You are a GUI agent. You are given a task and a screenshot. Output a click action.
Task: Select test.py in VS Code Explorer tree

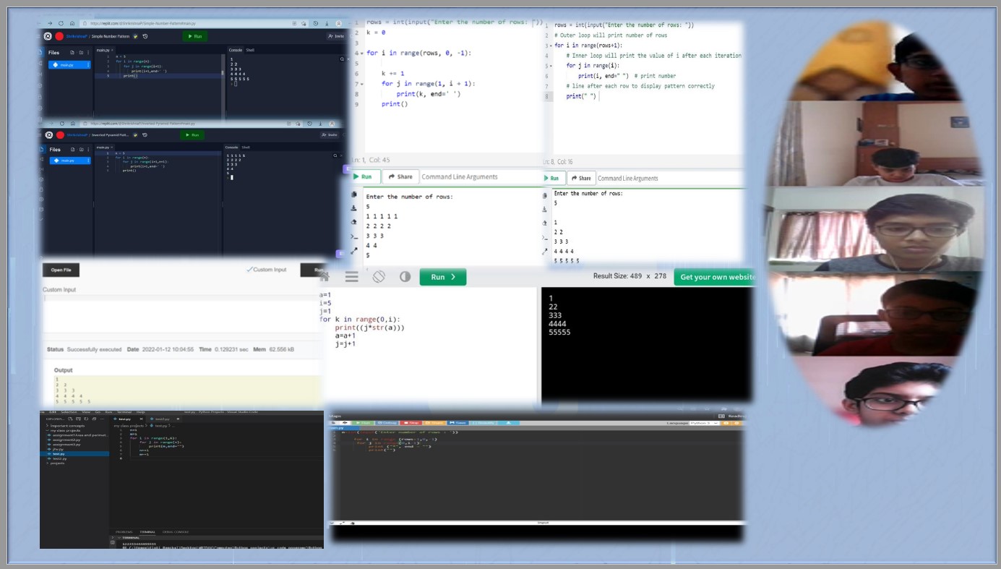pos(59,454)
